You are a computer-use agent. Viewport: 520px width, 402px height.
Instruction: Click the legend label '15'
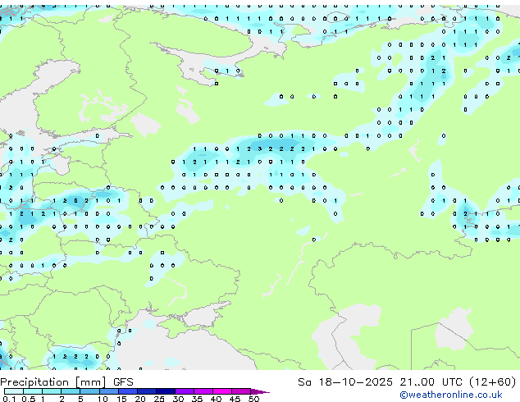121,399
